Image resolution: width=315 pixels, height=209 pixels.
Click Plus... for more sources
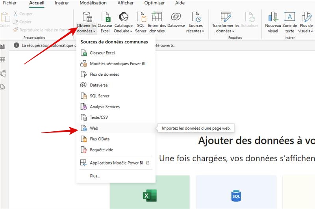point(116,176)
